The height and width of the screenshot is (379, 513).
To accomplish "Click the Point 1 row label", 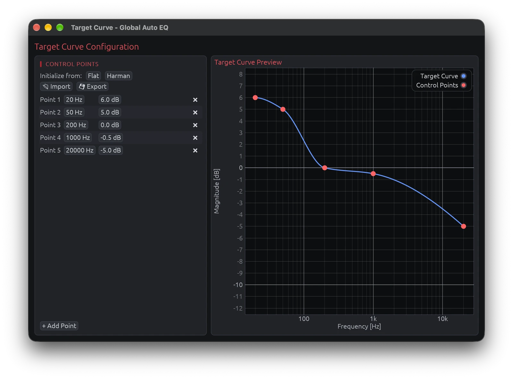I will (50, 100).
